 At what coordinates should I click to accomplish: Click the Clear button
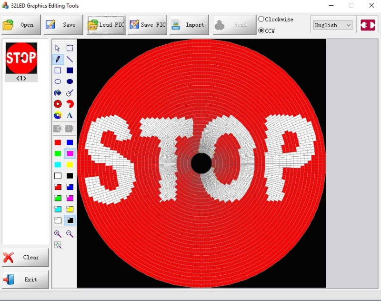[26, 257]
